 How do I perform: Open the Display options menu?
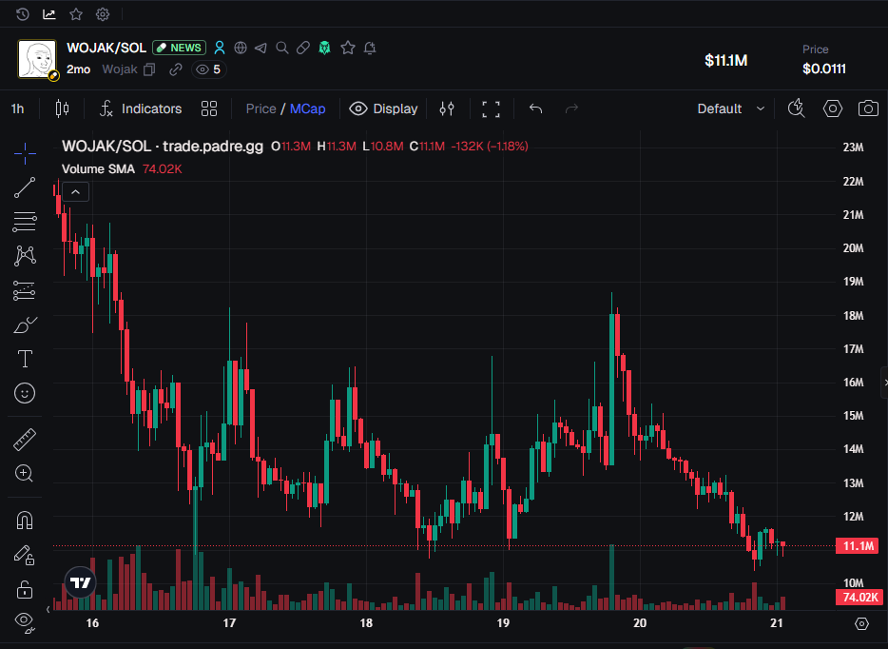click(x=383, y=108)
